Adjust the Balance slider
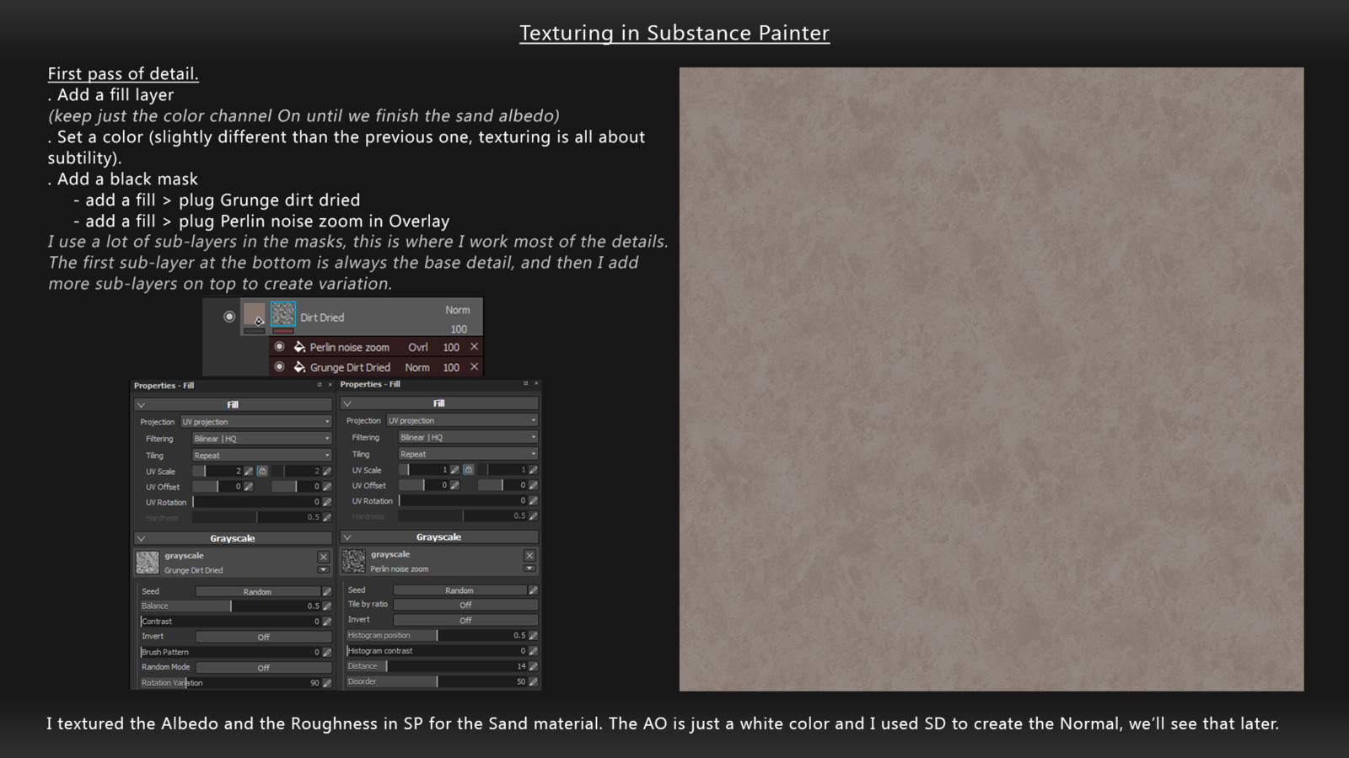The image size is (1349, 758). tap(230, 606)
